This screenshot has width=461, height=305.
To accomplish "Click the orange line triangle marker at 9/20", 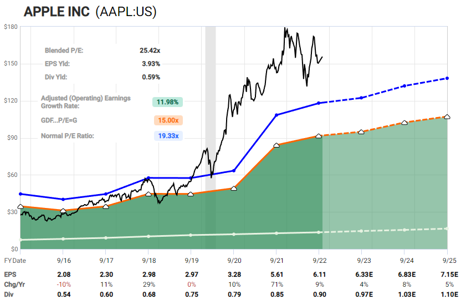I will [x=234, y=188].
